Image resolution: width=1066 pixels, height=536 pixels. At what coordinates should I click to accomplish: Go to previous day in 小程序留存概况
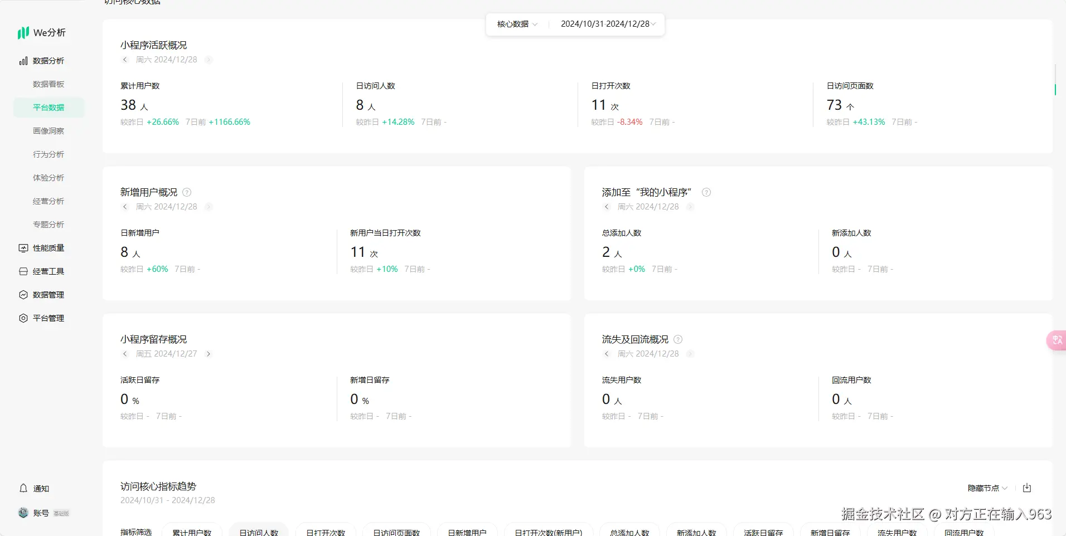tap(125, 354)
